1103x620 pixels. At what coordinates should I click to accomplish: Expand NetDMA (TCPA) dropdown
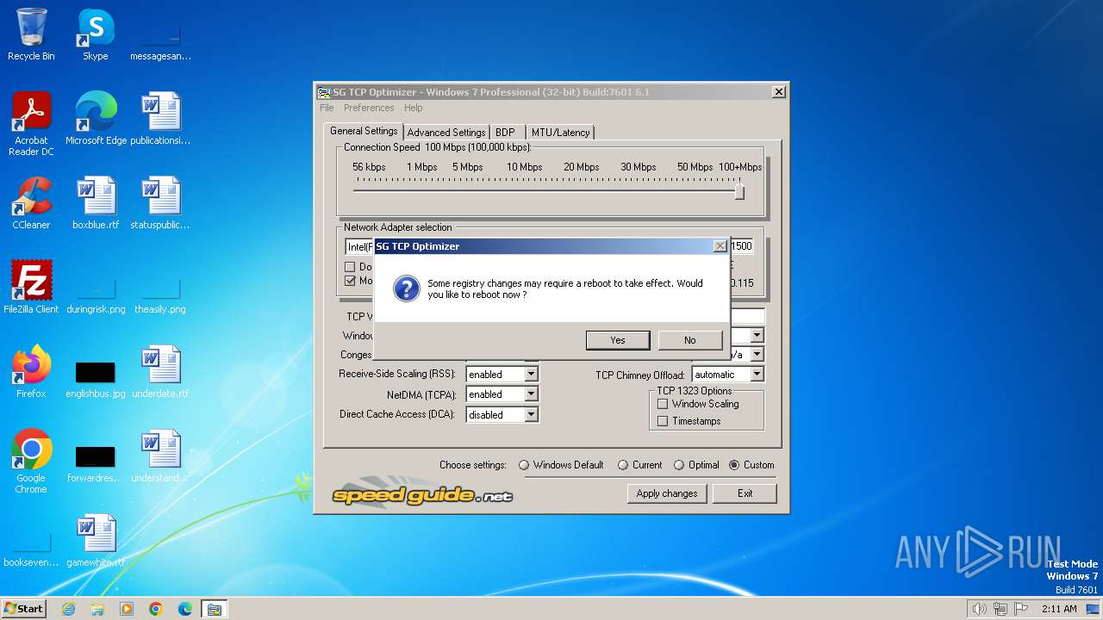[x=531, y=394]
